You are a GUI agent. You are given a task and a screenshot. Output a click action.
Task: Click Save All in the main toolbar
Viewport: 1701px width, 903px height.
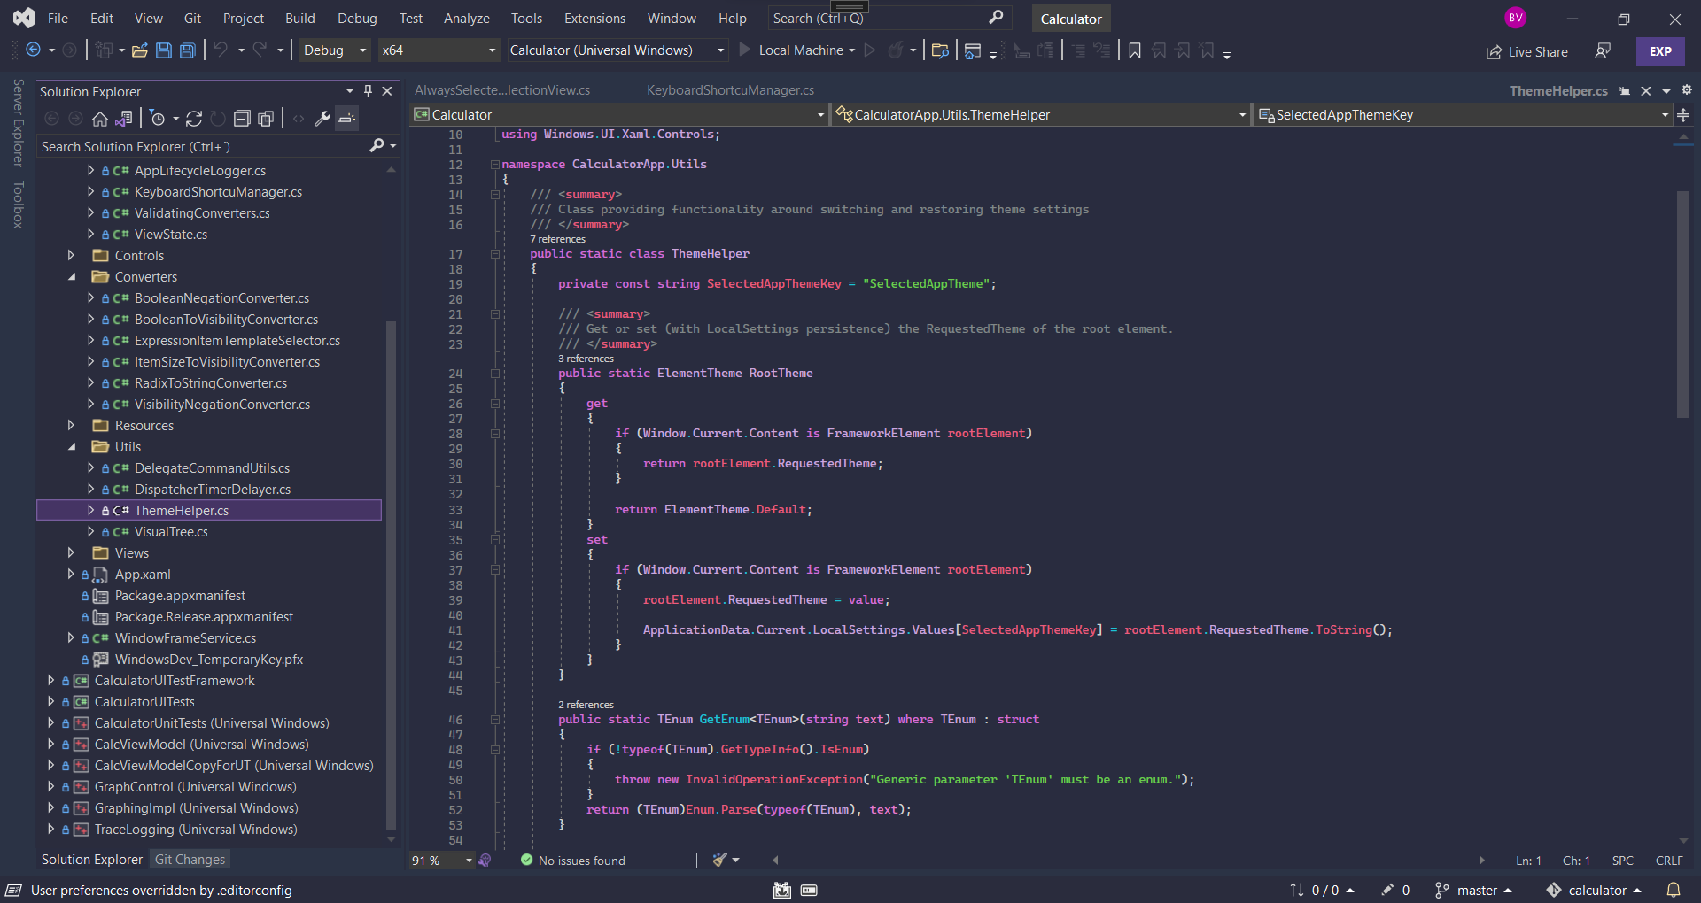click(x=188, y=50)
